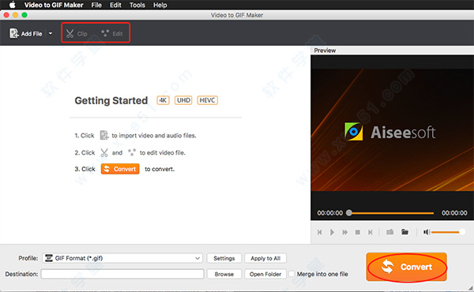Fast forward the preview
Image resolution: width=474 pixels, height=292 pixels.
[344, 232]
